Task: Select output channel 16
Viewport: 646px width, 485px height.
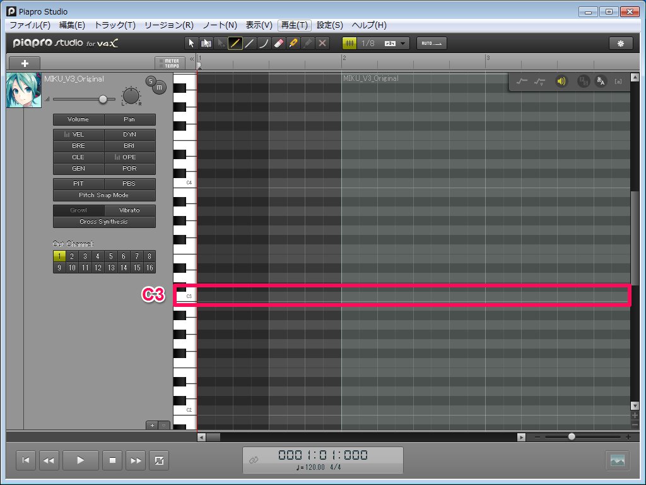Action: pos(150,268)
